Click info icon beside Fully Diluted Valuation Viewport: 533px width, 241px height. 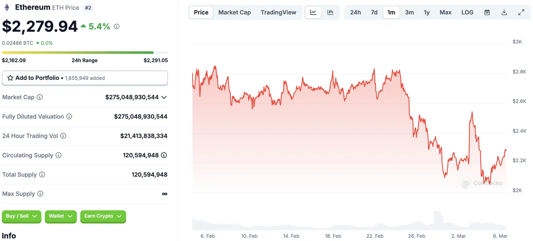[69, 117]
